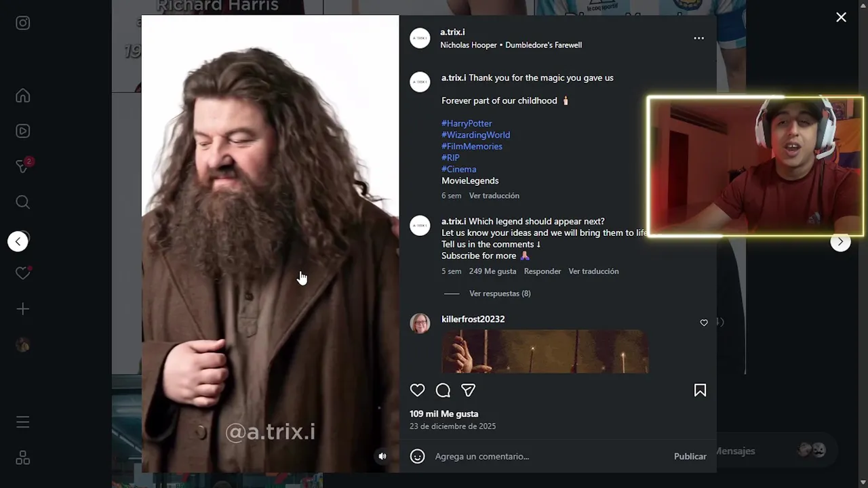868x488 pixels.
Task: Save the post with bookmark icon
Action: point(700,390)
